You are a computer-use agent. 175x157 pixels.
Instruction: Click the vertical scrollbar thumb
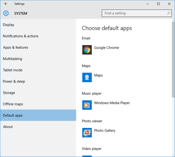click(173, 60)
